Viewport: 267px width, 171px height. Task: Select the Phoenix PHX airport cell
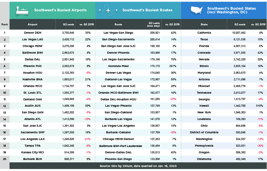coord(32,66)
